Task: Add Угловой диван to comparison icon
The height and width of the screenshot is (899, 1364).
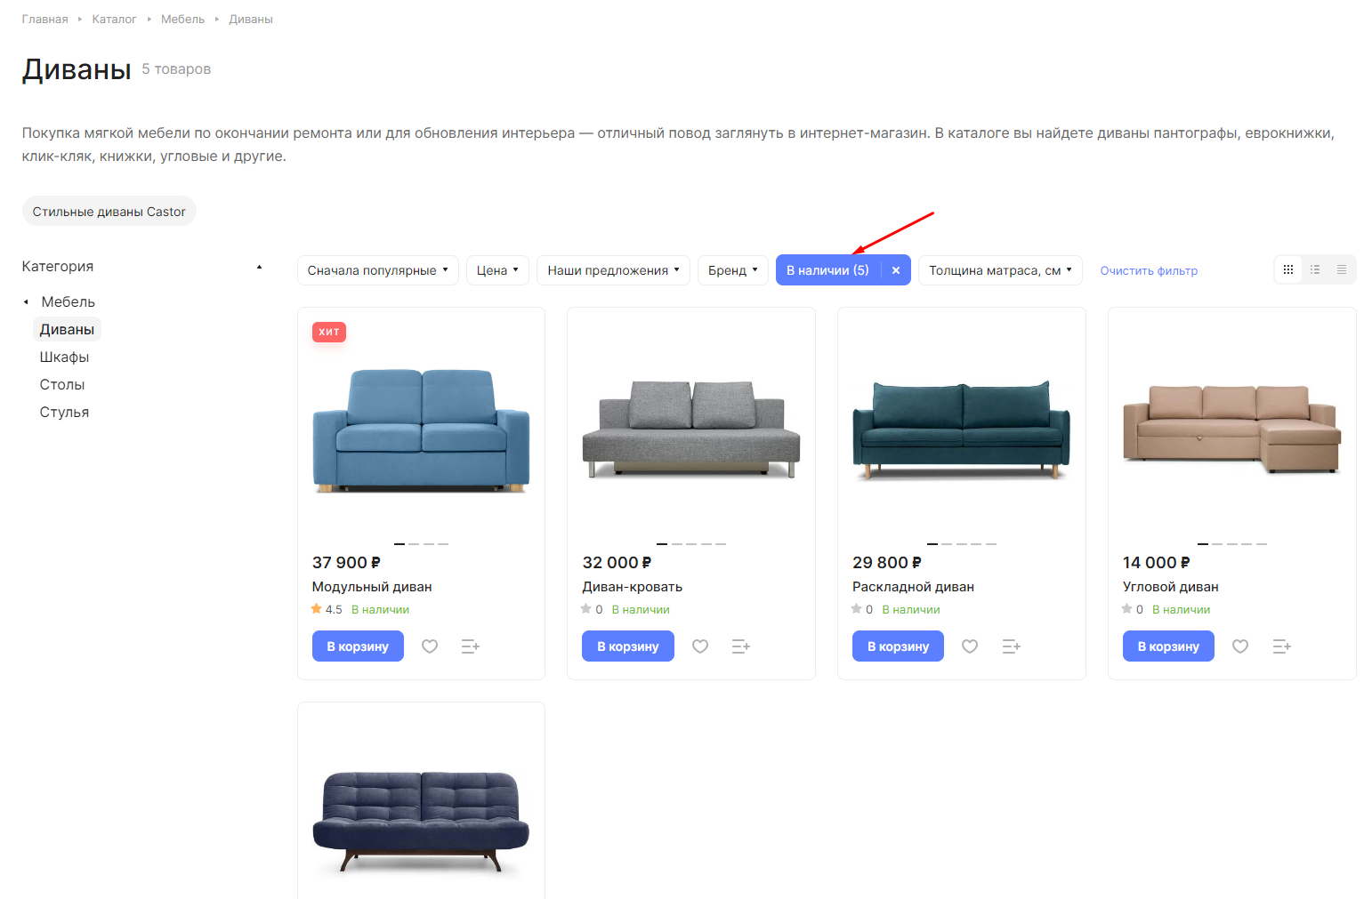Action: 1281,646
